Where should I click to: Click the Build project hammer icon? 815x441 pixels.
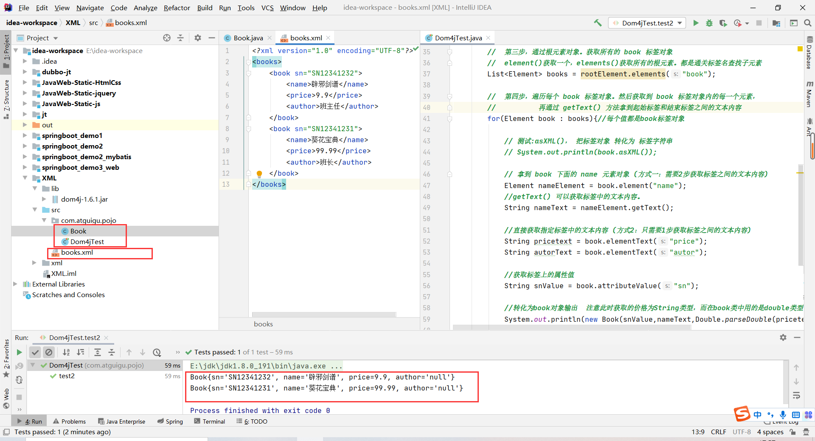[598, 23]
